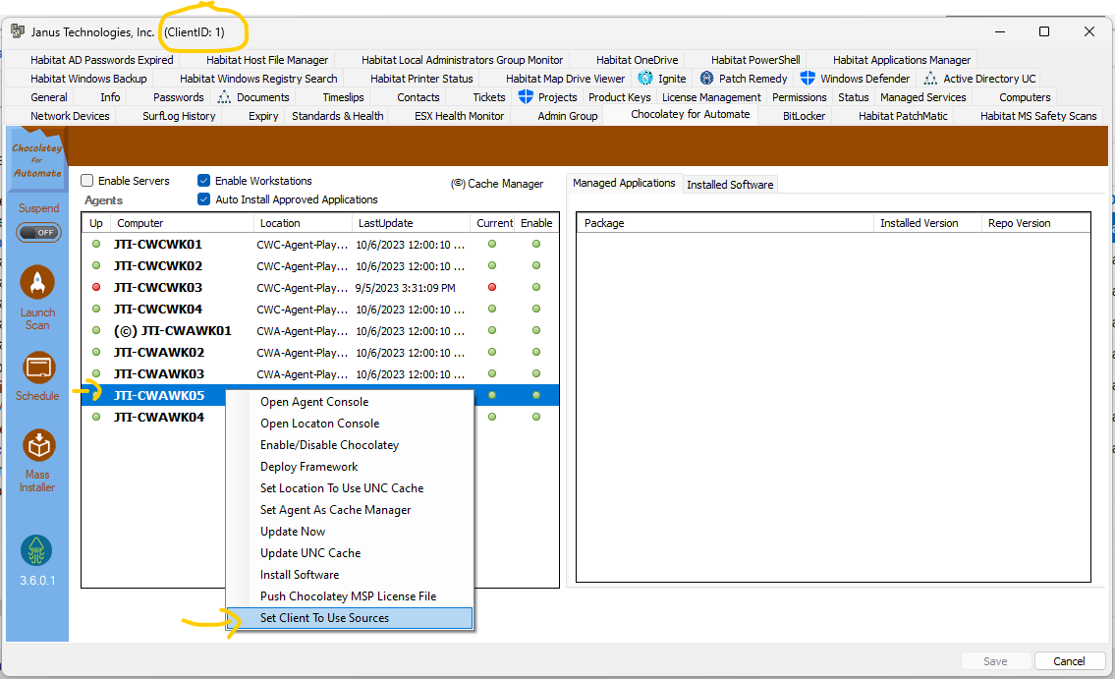Image resolution: width=1115 pixels, height=679 pixels.
Task: Open the ESX Health Monitor tab
Action: point(460,116)
